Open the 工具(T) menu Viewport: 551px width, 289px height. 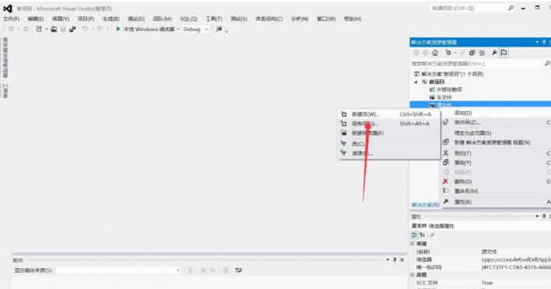pos(214,19)
